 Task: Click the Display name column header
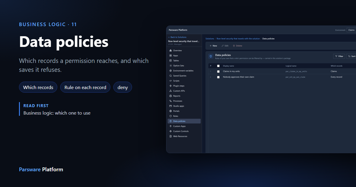[228, 66]
